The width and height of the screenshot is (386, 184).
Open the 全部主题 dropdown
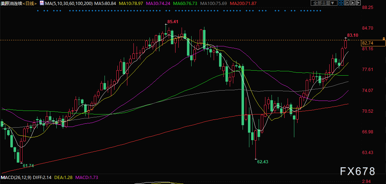click(324, 3)
